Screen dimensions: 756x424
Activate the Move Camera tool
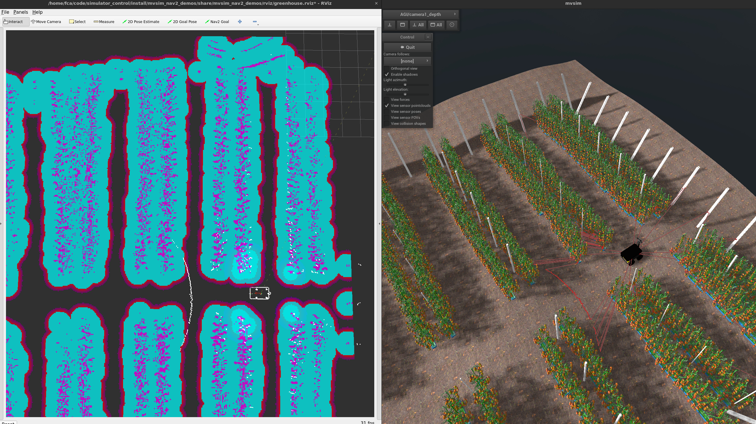click(x=46, y=22)
